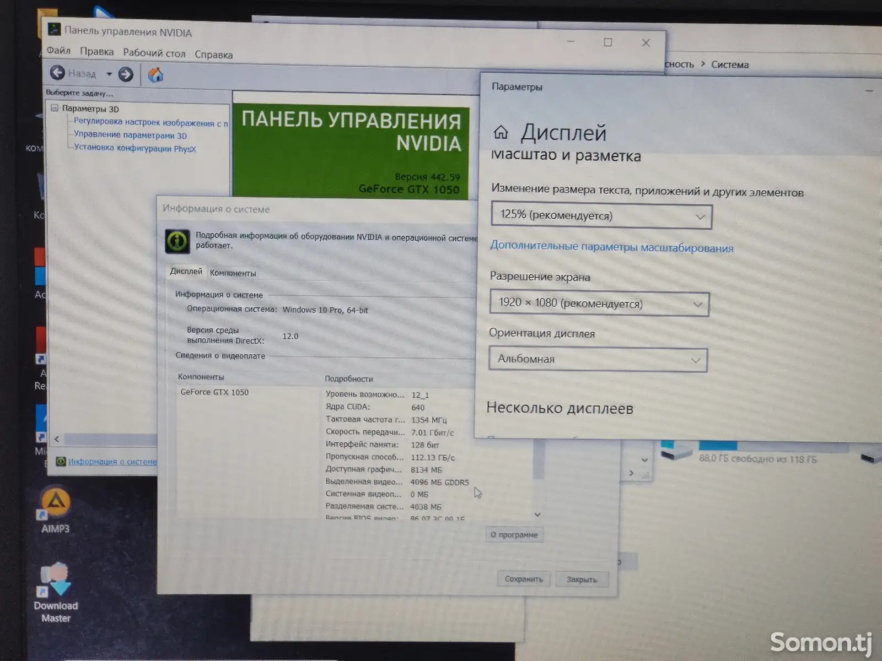This screenshot has height=661, width=882.
Task: Click the chevron-down in background window
Action: [644, 459]
